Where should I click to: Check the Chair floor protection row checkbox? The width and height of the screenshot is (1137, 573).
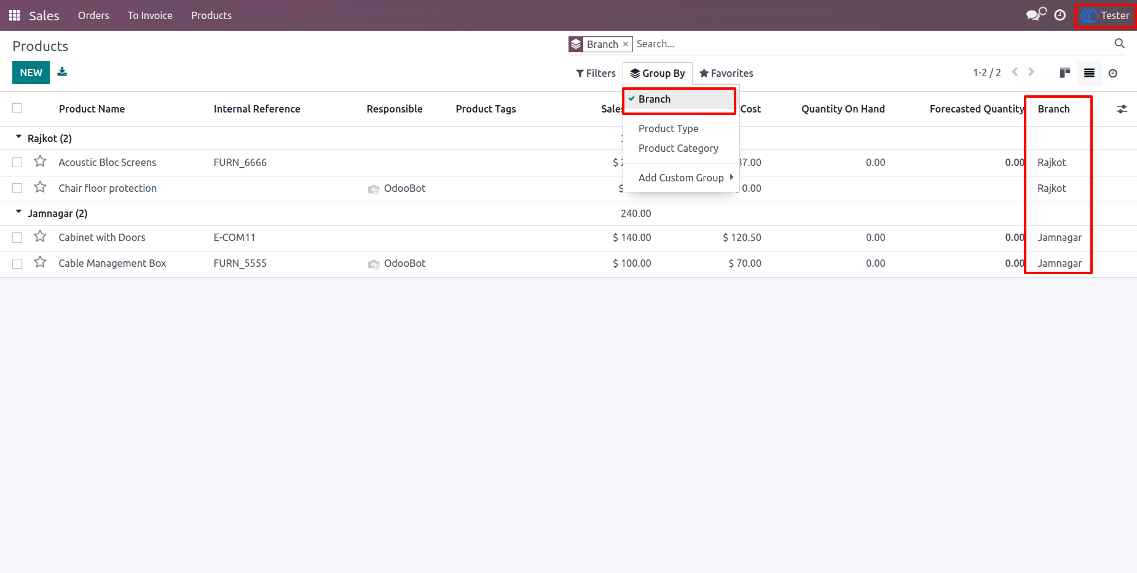17,188
